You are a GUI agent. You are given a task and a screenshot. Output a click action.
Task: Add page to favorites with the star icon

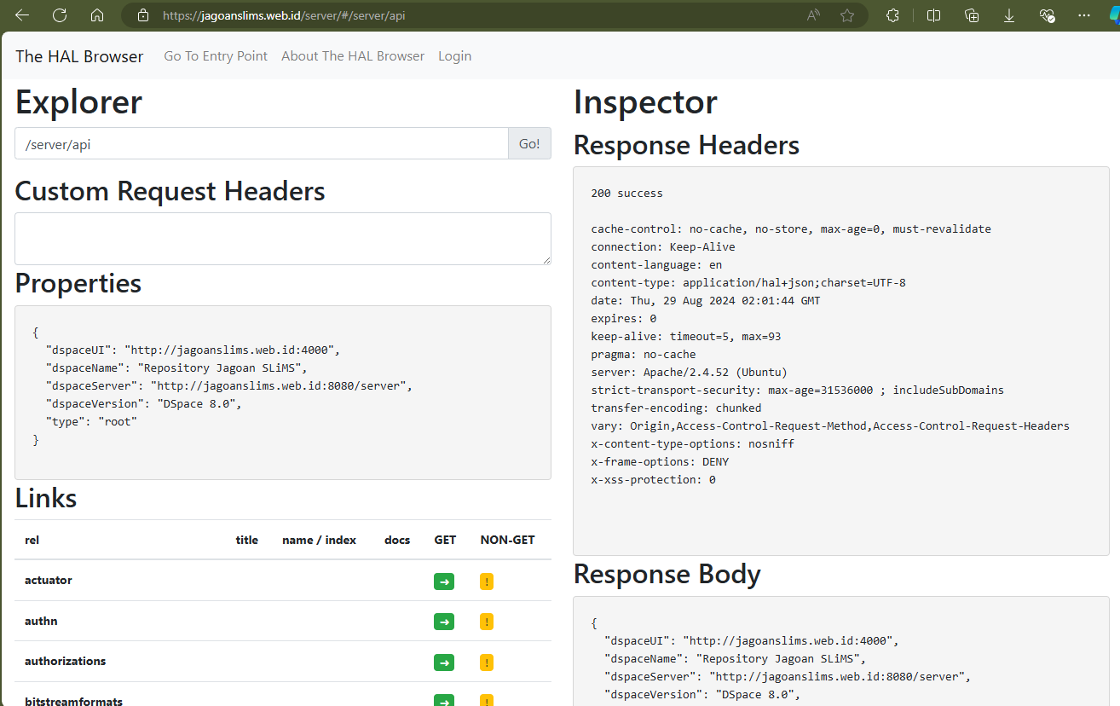coord(846,15)
